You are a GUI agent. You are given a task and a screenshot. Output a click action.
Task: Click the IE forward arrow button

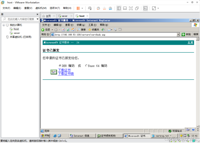click(56, 30)
